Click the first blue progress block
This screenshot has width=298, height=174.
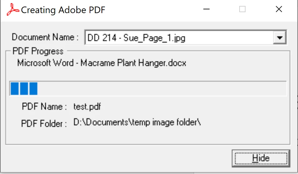point(15,89)
